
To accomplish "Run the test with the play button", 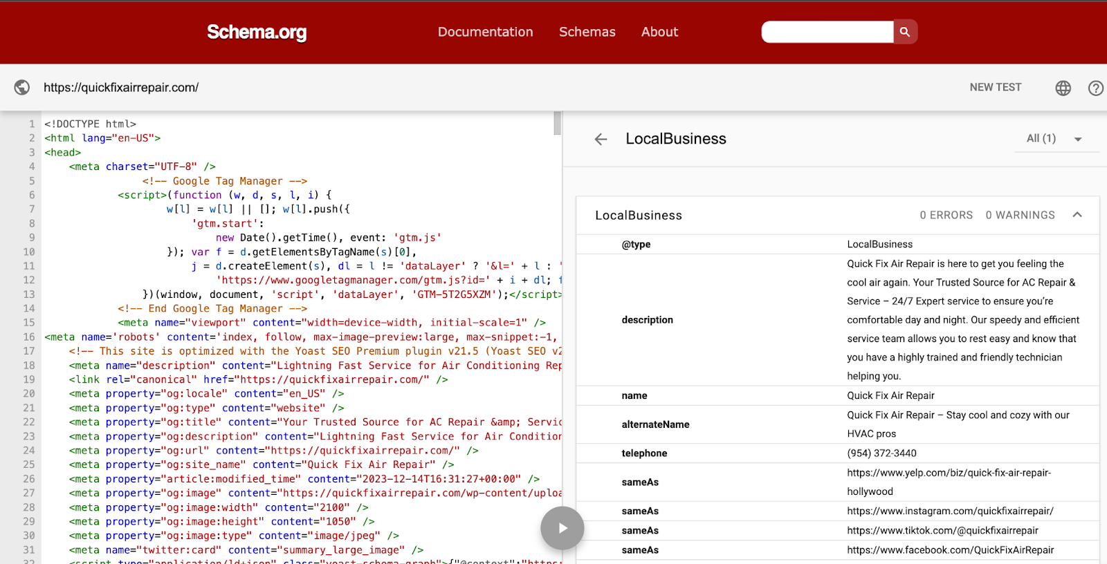I will (562, 528).
